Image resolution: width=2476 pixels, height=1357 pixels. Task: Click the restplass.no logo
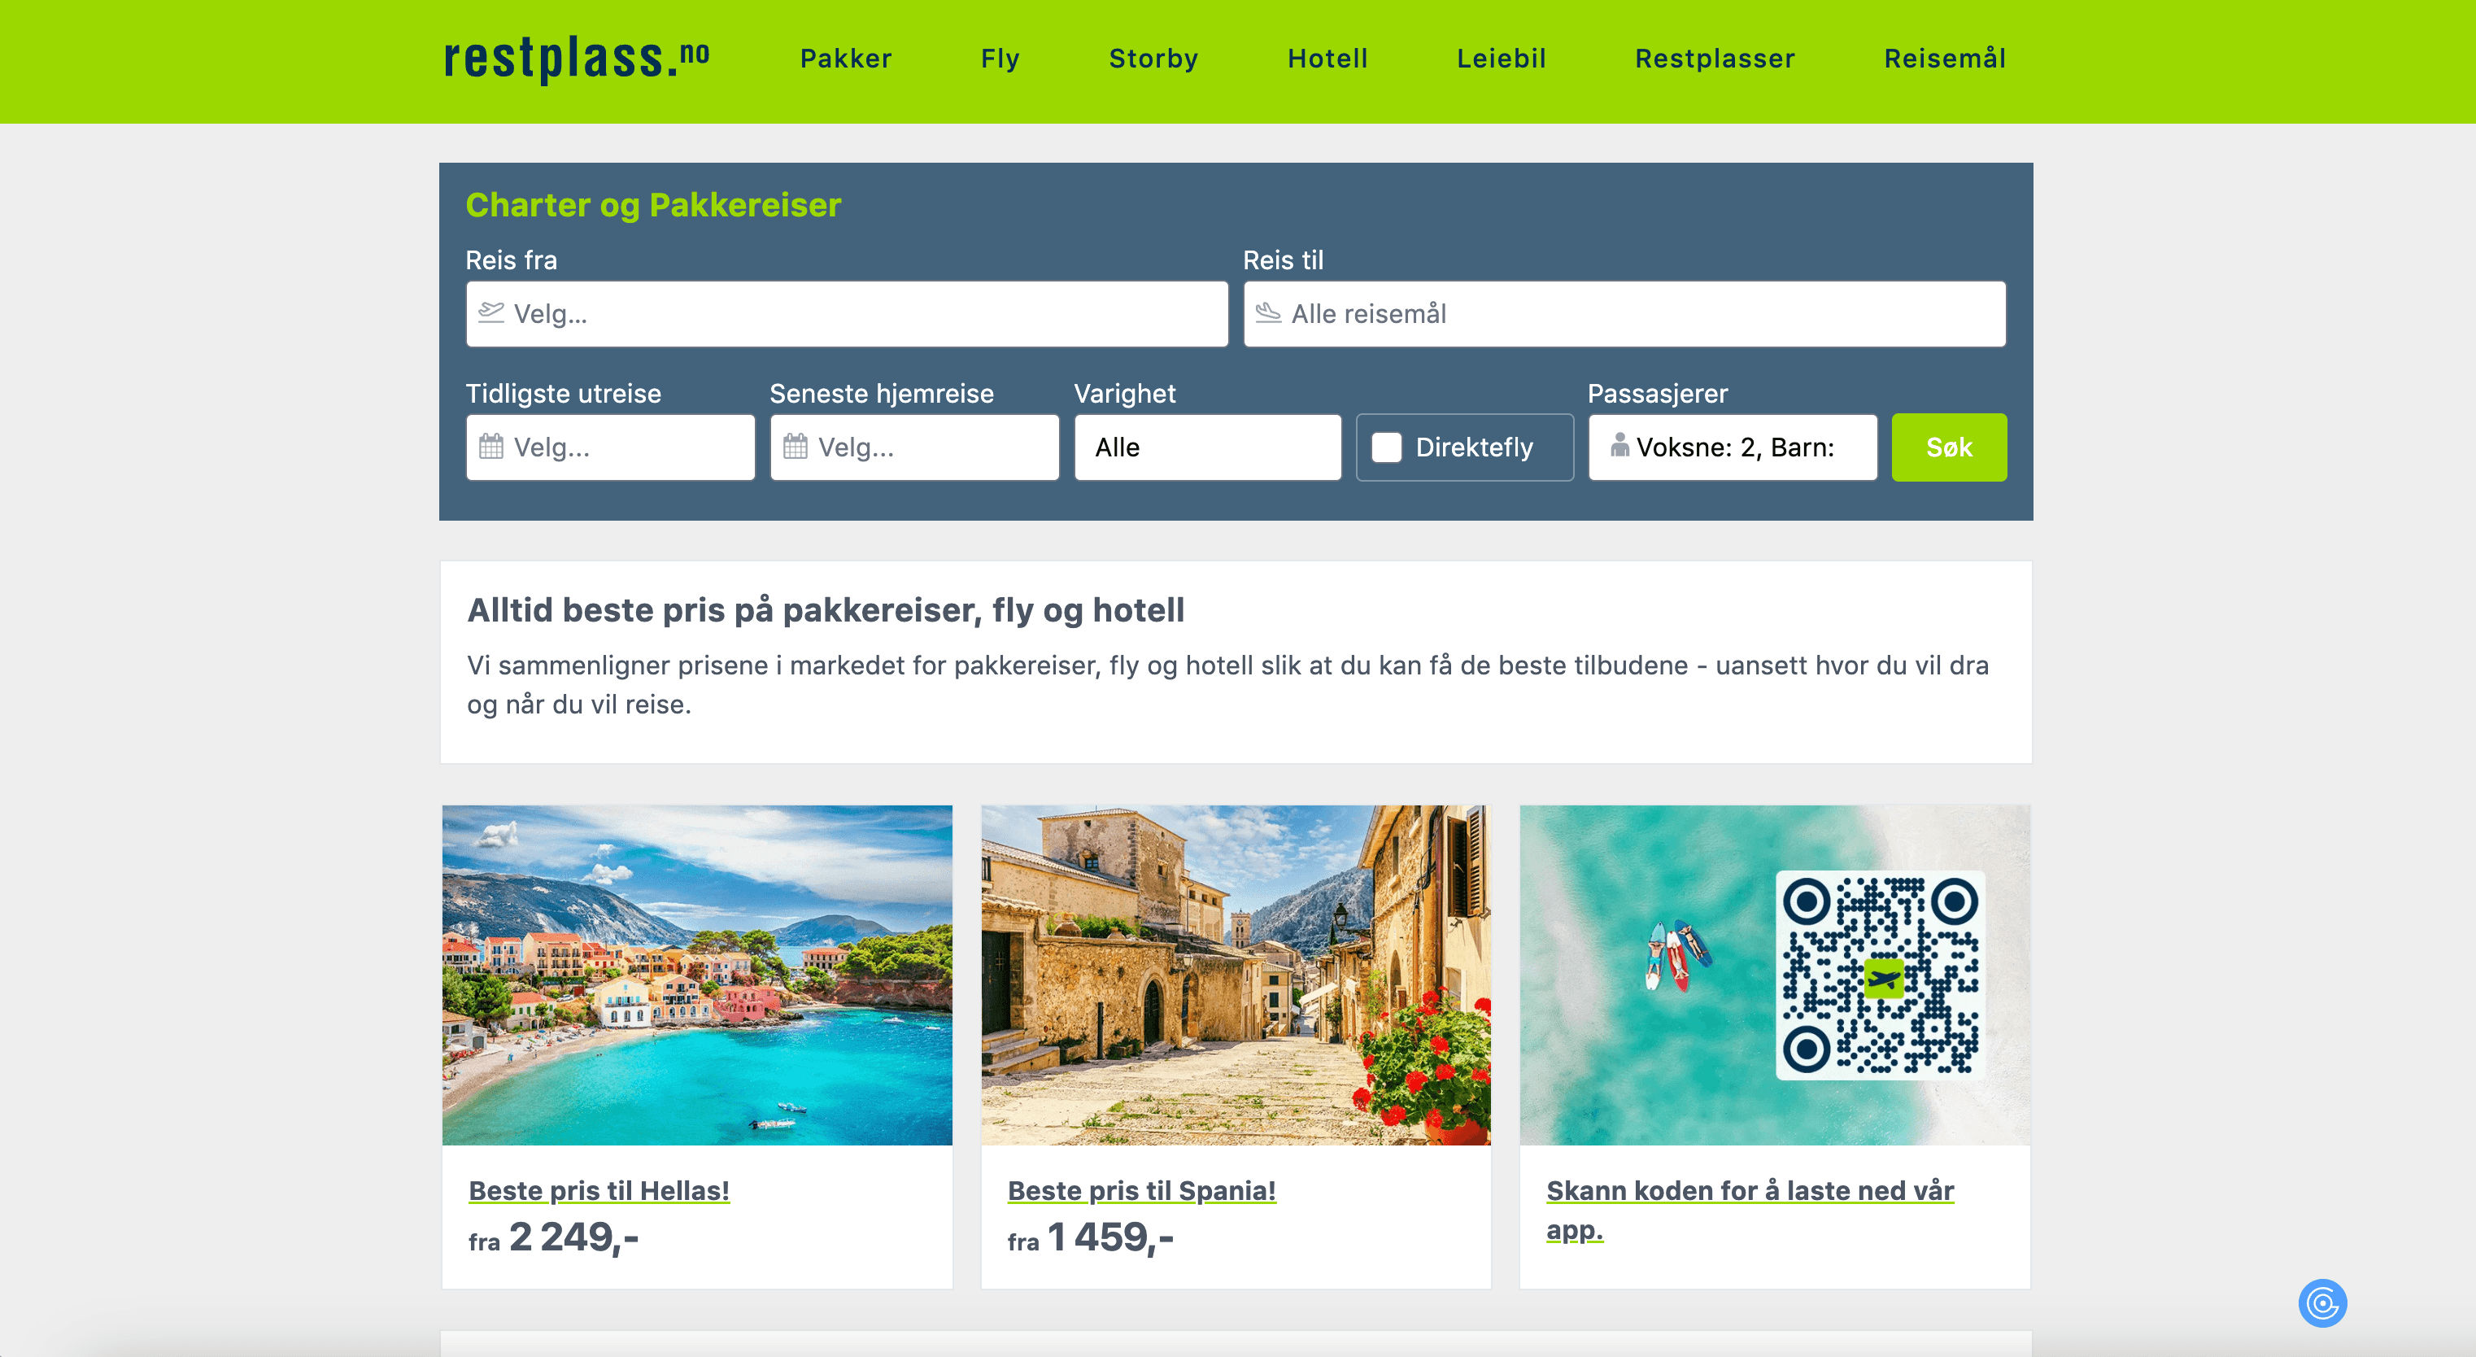tap(577, 59)
